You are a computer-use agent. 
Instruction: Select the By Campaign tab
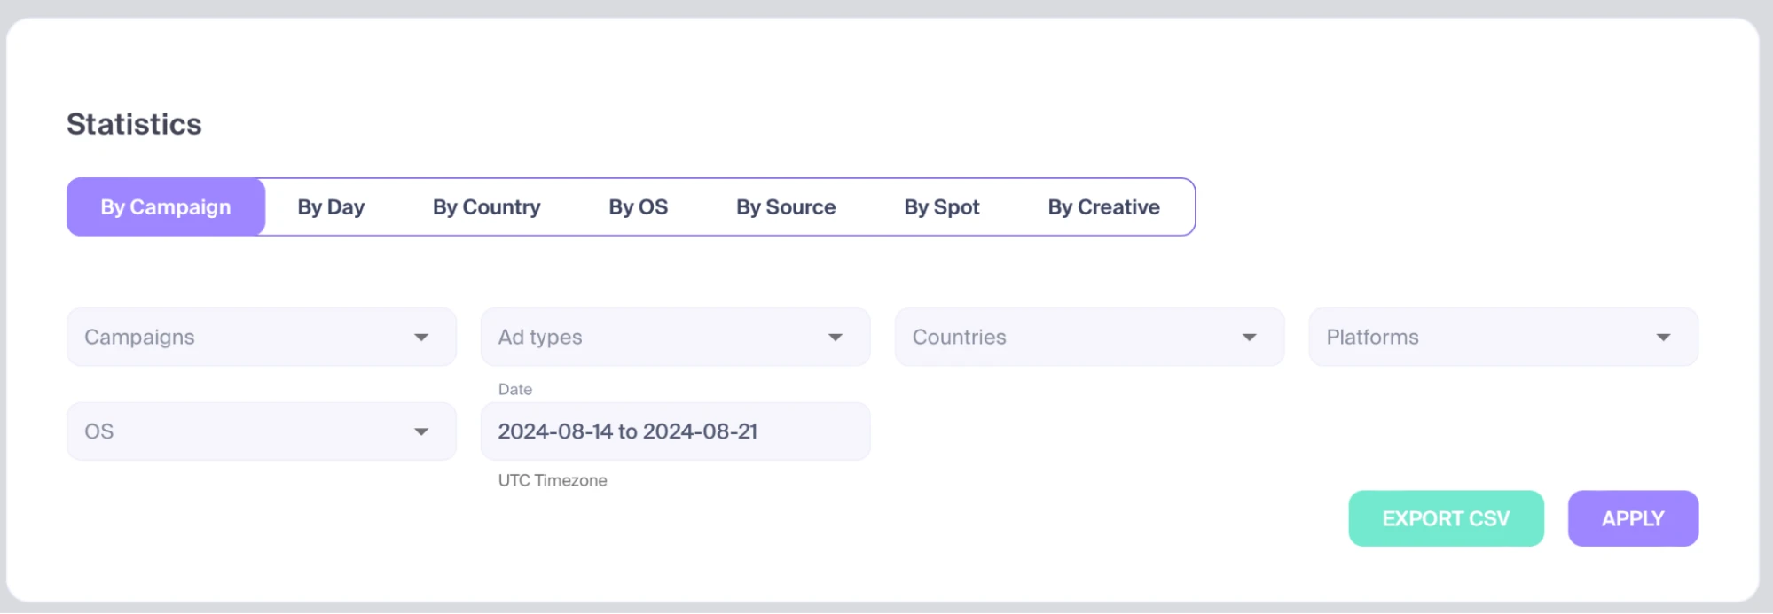tap(166, 207)
